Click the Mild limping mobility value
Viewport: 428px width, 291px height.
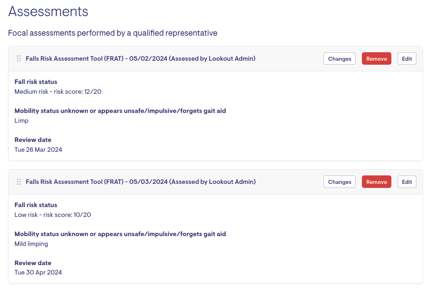click(x=31, y=244)
